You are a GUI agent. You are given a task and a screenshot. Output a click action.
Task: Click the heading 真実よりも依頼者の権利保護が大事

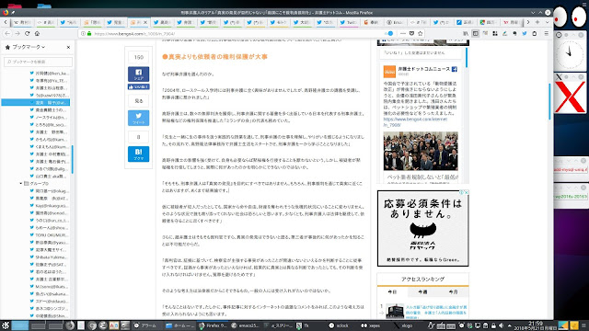(214, 57)
